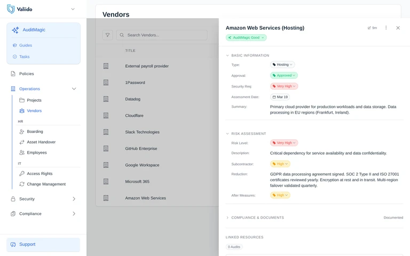Focus the Search Vendors input field
This screenshot has height=256, width=410.
[x=162, y=35]
